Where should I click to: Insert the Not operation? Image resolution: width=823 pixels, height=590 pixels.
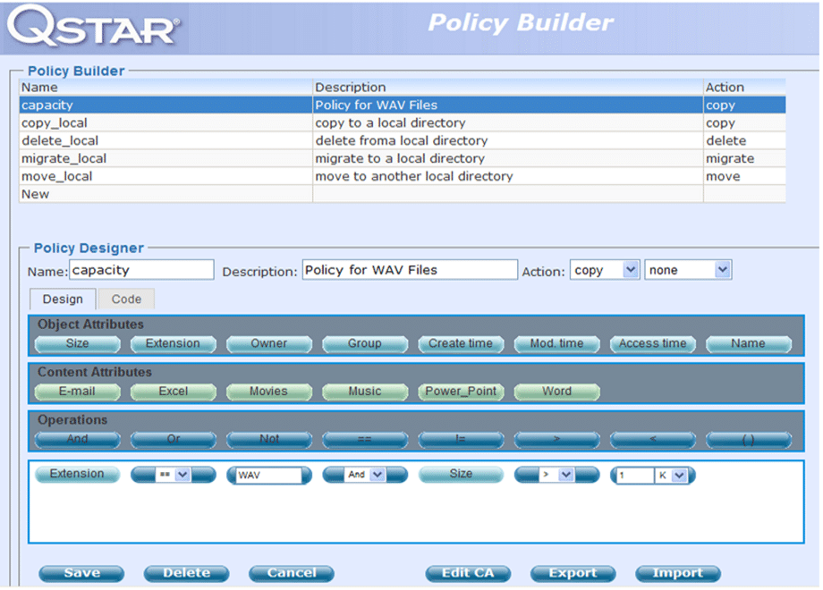coord(268,439)
